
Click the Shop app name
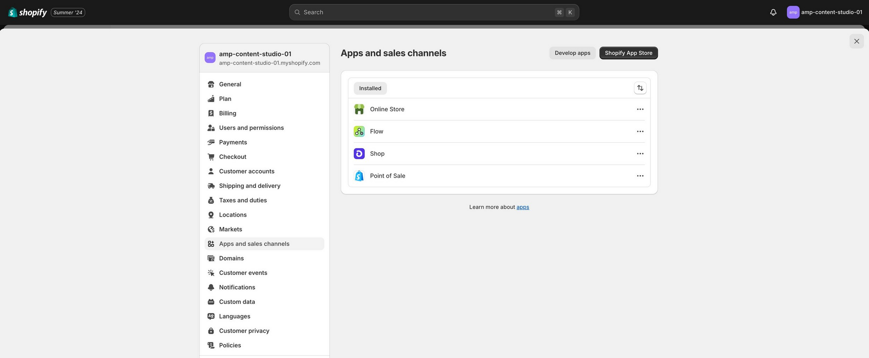[377, 154]
